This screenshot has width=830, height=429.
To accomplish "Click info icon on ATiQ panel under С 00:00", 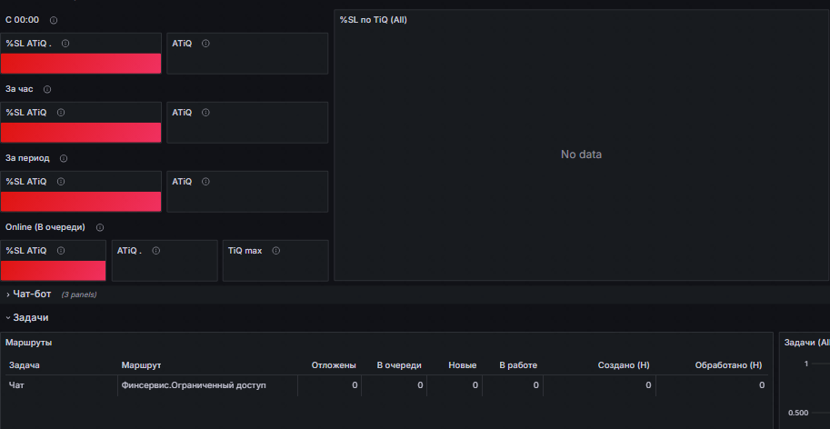I will [206, 44].
